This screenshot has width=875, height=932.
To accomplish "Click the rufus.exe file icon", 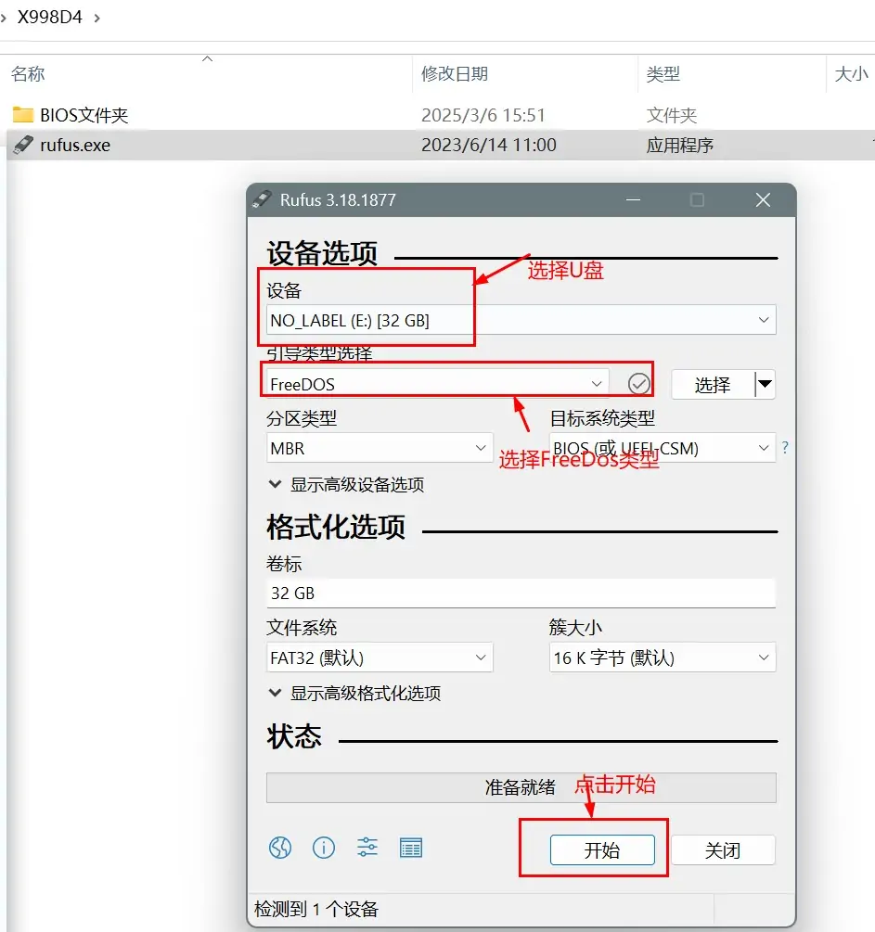I will pyautogui.click(x=23, y=145).
